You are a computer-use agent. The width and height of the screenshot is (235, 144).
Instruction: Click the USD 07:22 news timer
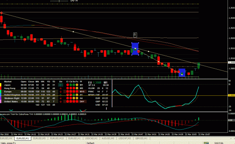(x=102, y=105)
